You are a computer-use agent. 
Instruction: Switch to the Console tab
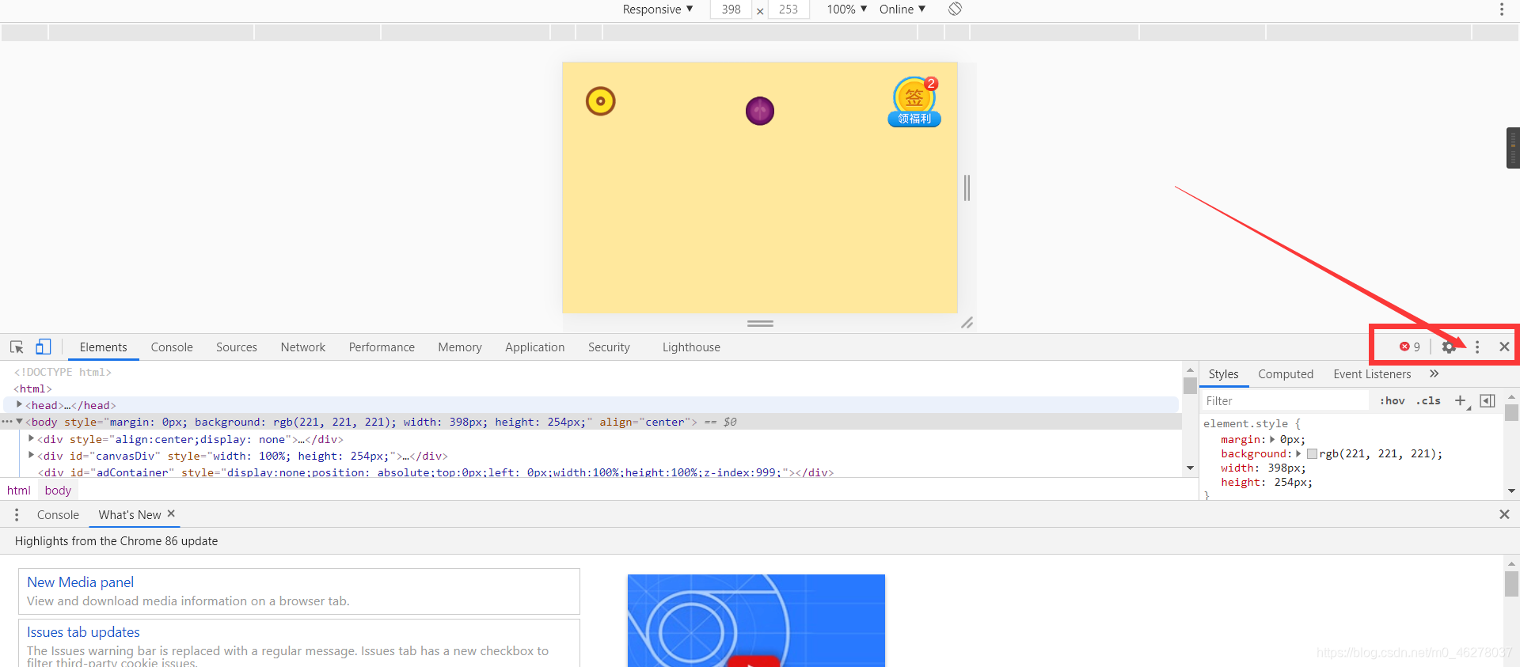click(172, 347)
